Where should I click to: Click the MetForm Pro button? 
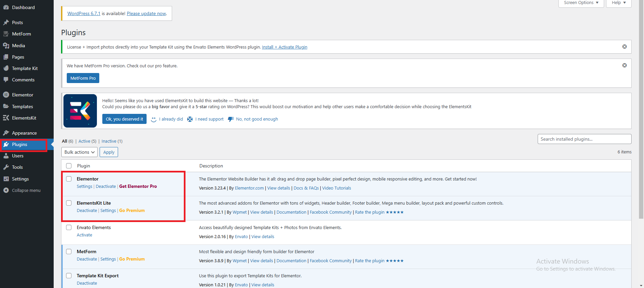[83, 78]
